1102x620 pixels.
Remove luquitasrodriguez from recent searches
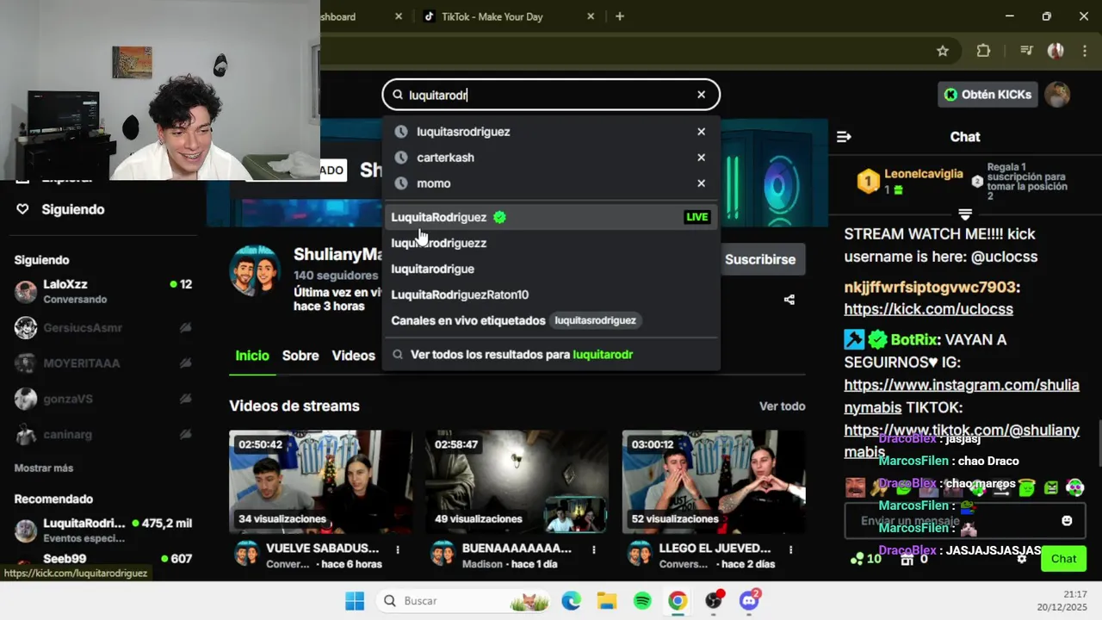[701, 132]
